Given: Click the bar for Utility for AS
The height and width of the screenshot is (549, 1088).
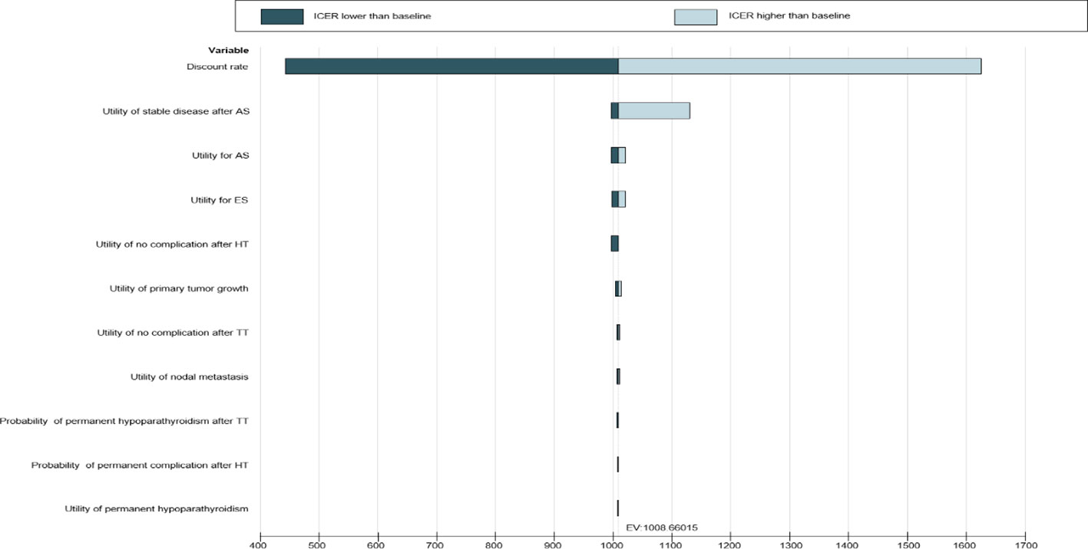Looking at the screenshot, I should [x=618, y=156].
